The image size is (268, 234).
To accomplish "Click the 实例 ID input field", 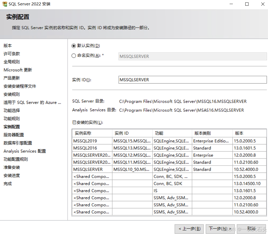I will (193, 80).
